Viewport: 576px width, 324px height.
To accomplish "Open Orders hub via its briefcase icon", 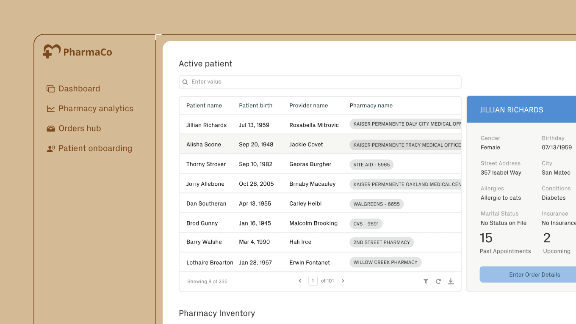I will (51, 128).
